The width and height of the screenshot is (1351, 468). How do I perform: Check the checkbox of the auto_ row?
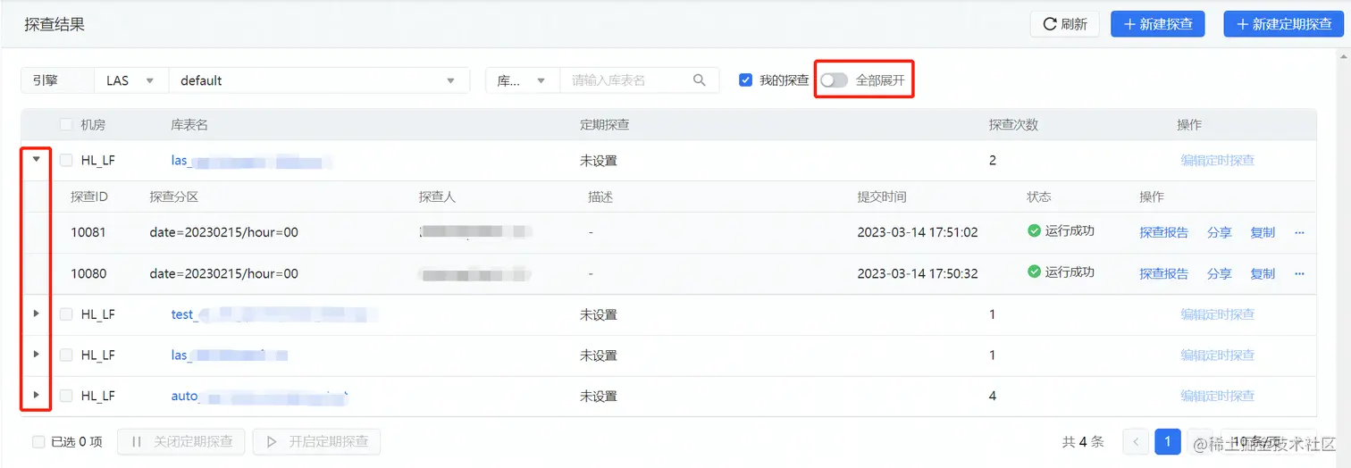pyautogui.click(x=66, y=396)
